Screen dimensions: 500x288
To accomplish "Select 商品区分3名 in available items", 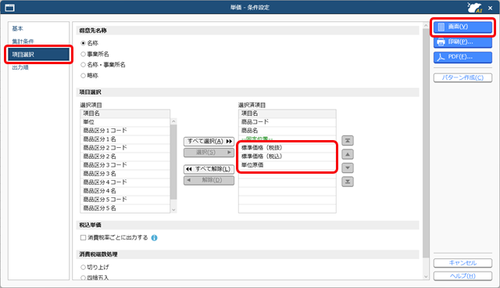I will (125, 174).
